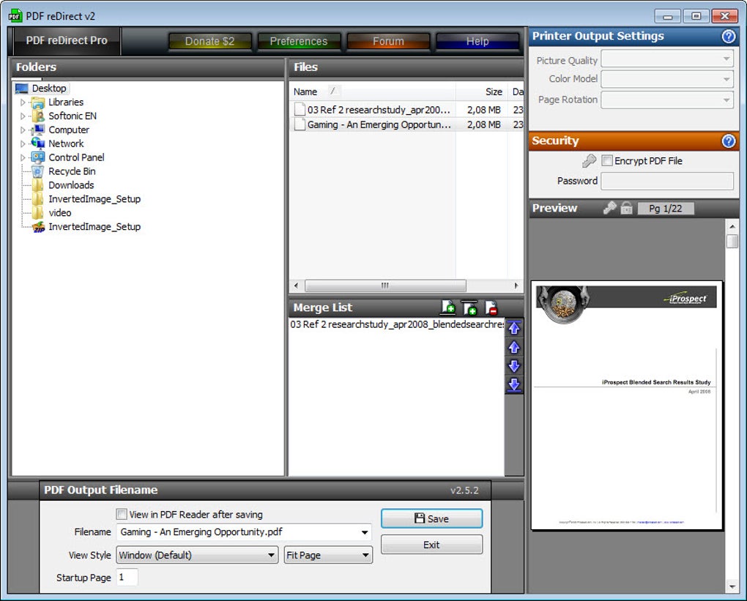This screenshot has height=601, width=747.
Task: Move merge item to bottom of list
Action: 514,385
